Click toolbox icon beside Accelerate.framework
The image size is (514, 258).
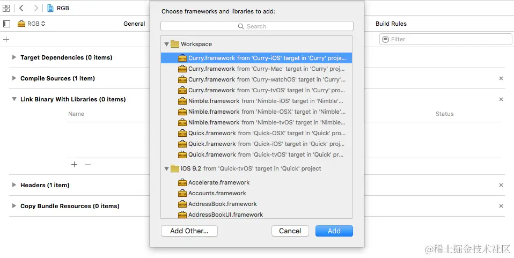182,182
